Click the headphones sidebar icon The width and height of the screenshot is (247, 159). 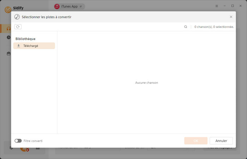pos(8,29)
